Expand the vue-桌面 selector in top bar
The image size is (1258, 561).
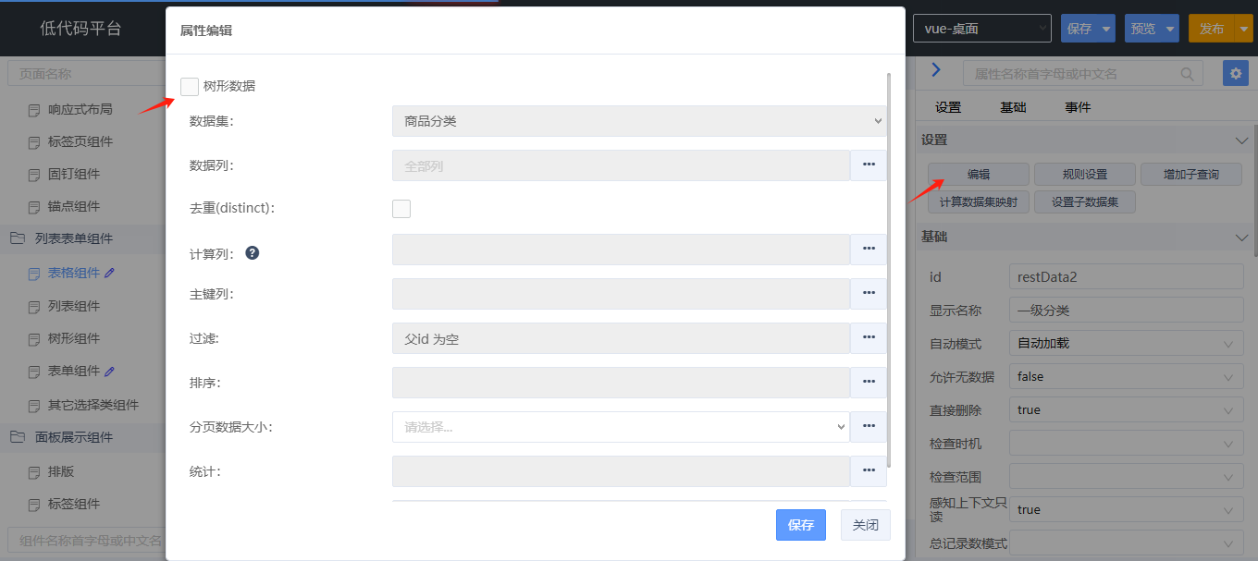982,29
